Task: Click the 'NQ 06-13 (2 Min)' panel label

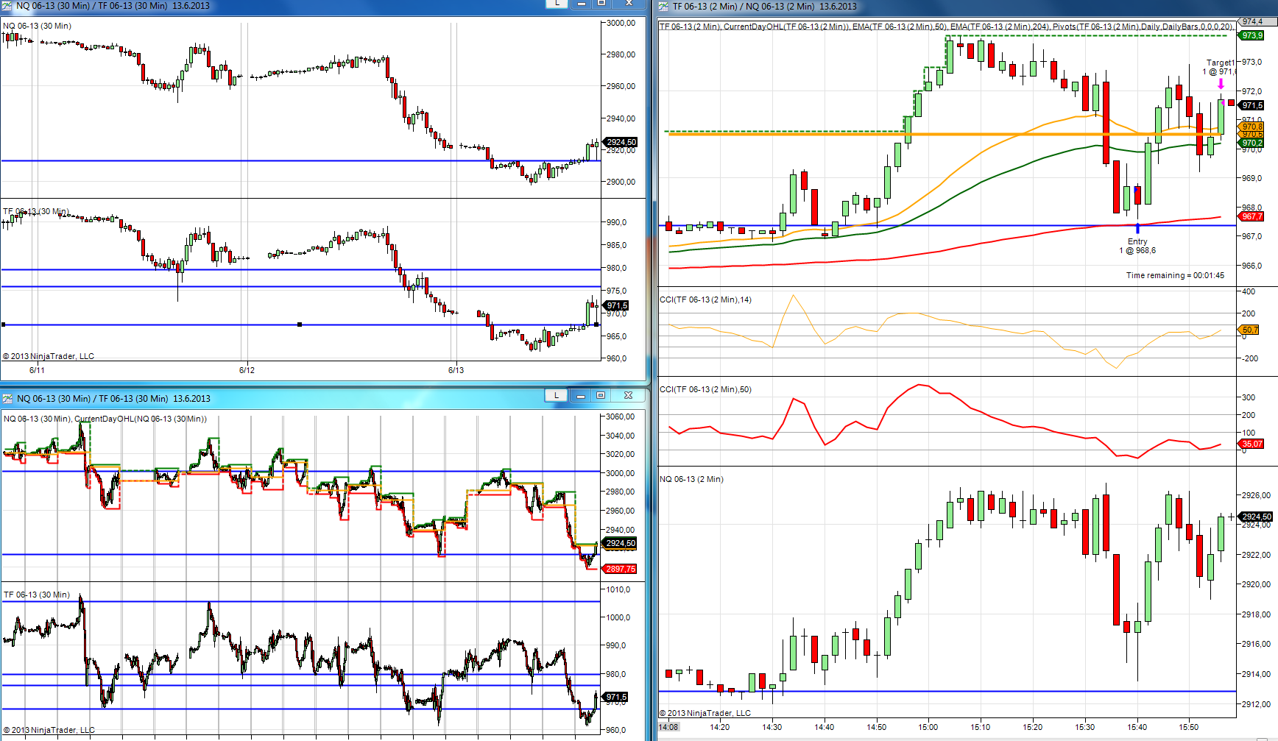Action: click(x=691, y=479)
